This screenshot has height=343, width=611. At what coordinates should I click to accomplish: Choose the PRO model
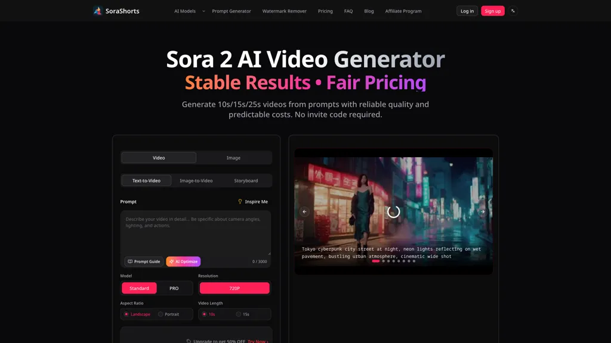coord(174,288)
